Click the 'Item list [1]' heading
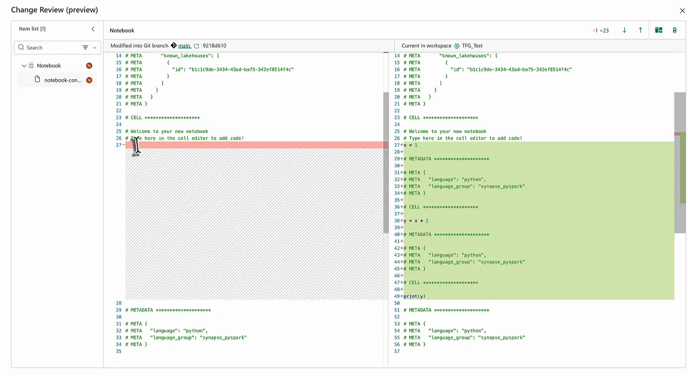688x376 pixels. coord(32,29)
